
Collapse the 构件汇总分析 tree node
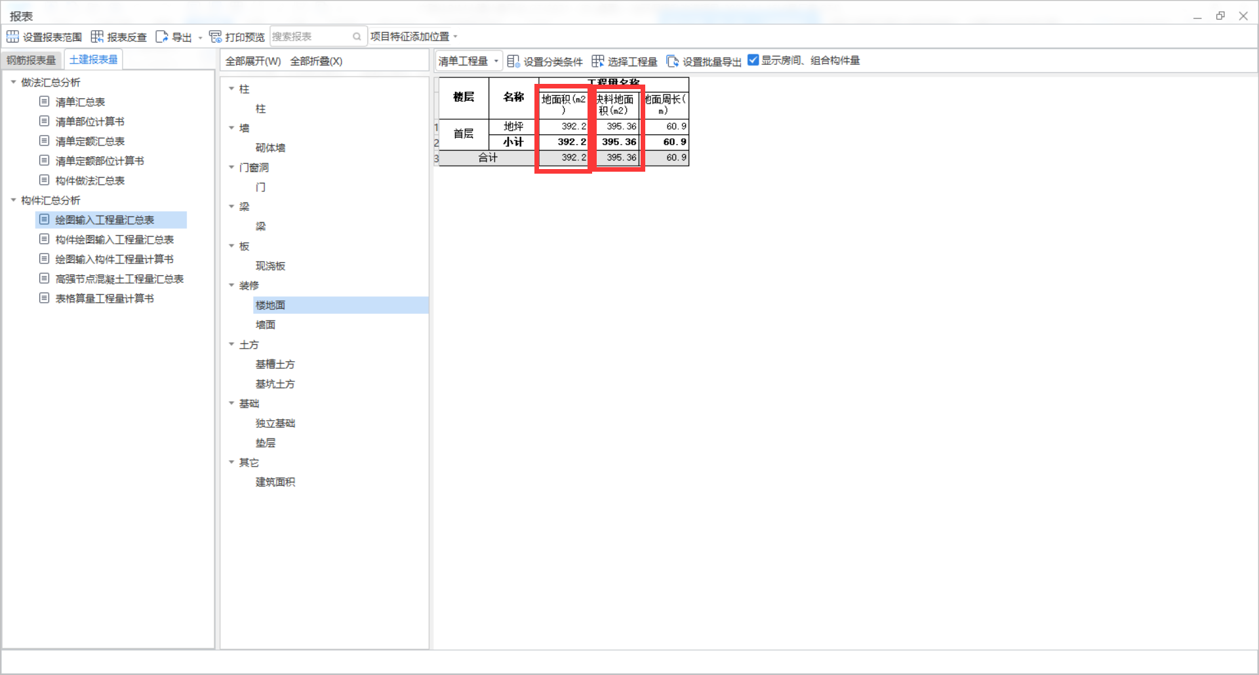coord(13,200)
